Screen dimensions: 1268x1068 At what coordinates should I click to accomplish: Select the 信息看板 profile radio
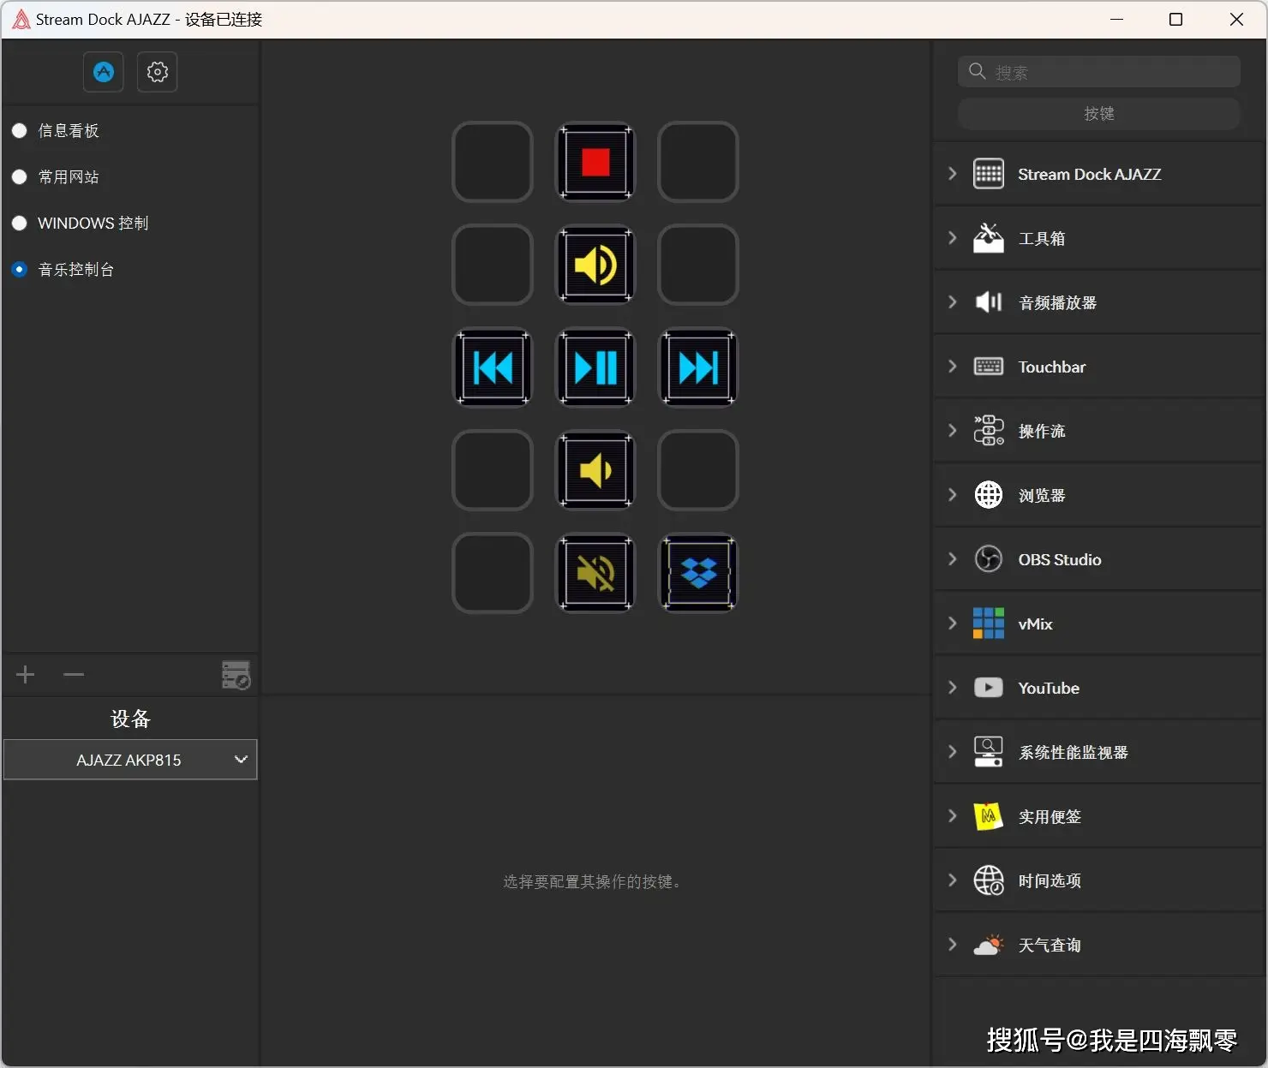20,131
